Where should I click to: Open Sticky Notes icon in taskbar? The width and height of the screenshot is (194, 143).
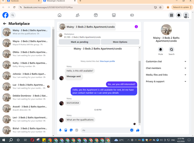pos(44,140)
